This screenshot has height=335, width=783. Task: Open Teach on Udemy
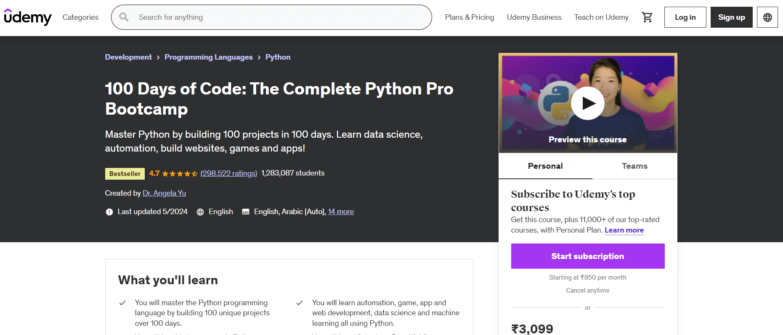tap(601, 17)
